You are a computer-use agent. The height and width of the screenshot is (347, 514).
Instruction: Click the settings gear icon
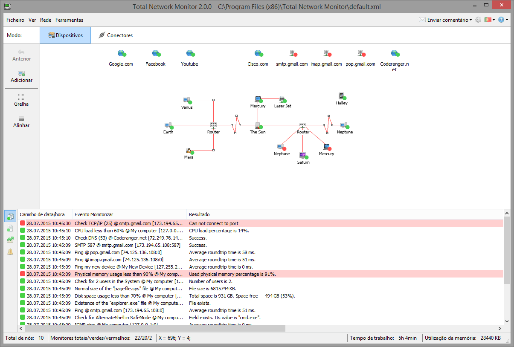click(478, 20)
